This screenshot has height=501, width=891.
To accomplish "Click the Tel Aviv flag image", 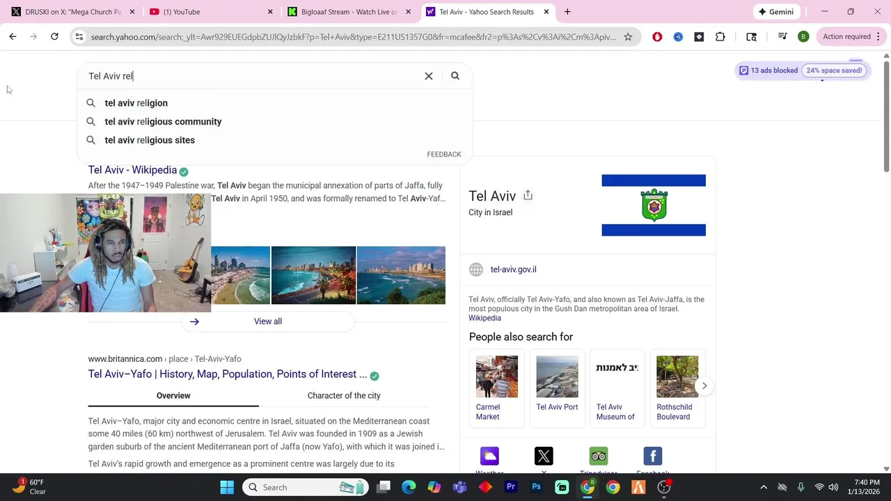I will (x=654, y=205).
